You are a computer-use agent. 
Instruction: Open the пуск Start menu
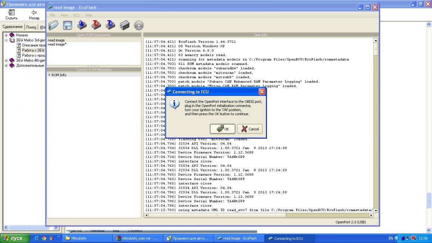point(14,238)
